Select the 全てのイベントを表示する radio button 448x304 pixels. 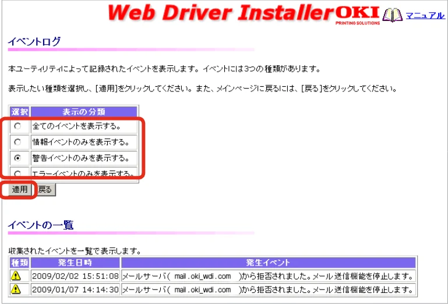point(17,126)
